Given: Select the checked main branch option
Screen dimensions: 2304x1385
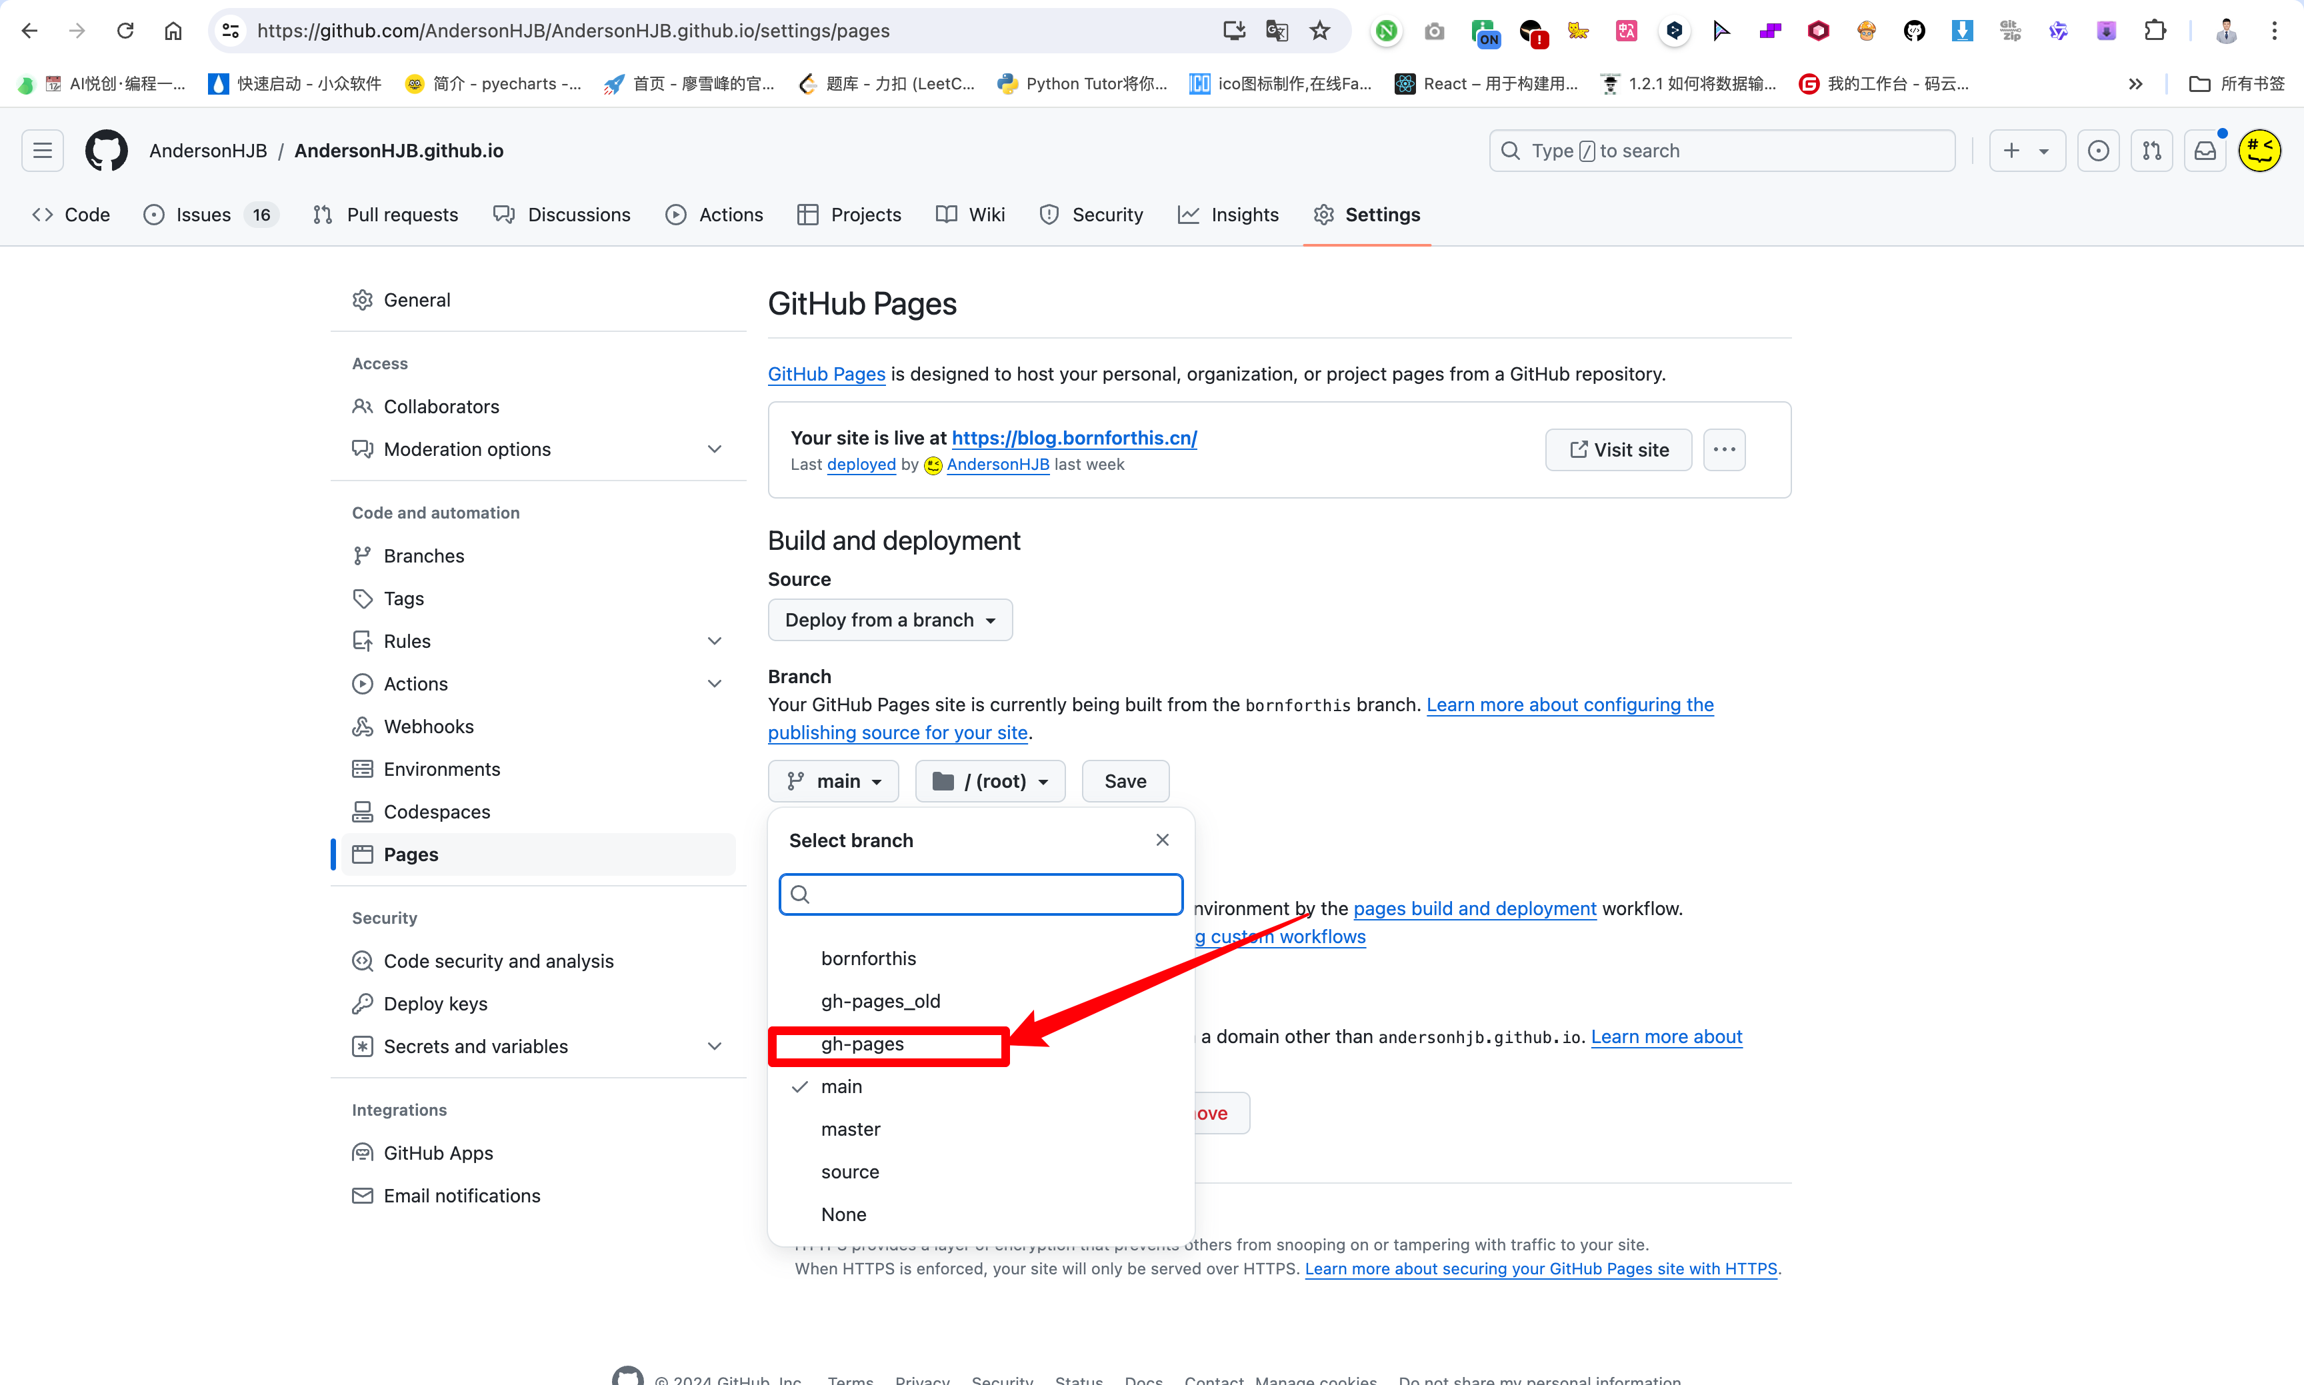Looking at the screenshot, I should click(x=980, y=1086).
